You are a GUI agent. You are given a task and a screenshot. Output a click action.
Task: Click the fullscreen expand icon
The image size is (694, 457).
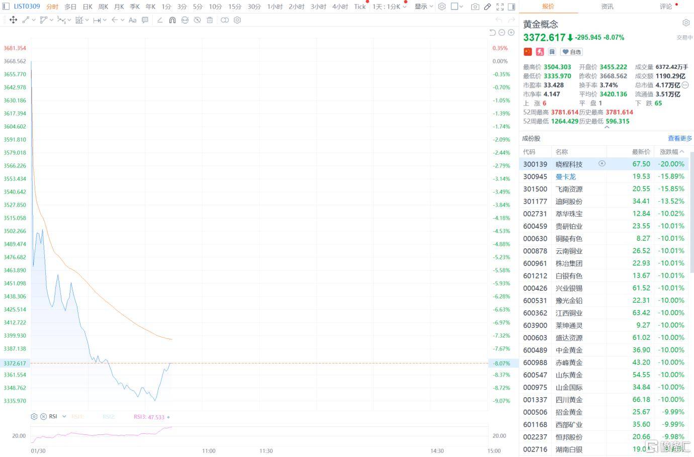coord(499,7)
